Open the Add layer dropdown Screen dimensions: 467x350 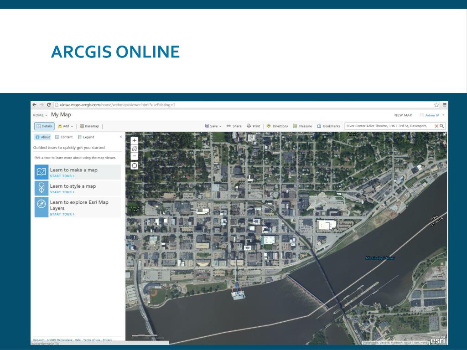pyautogui.click(x=66, y=126)
